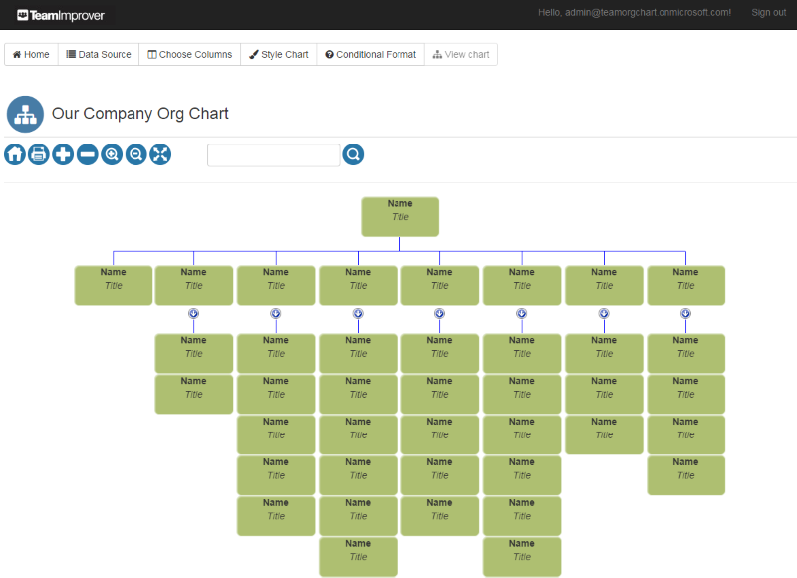The image size is (797, 578).
Task: Open the Choose Columns menu
Action: [x=189, y=54]
